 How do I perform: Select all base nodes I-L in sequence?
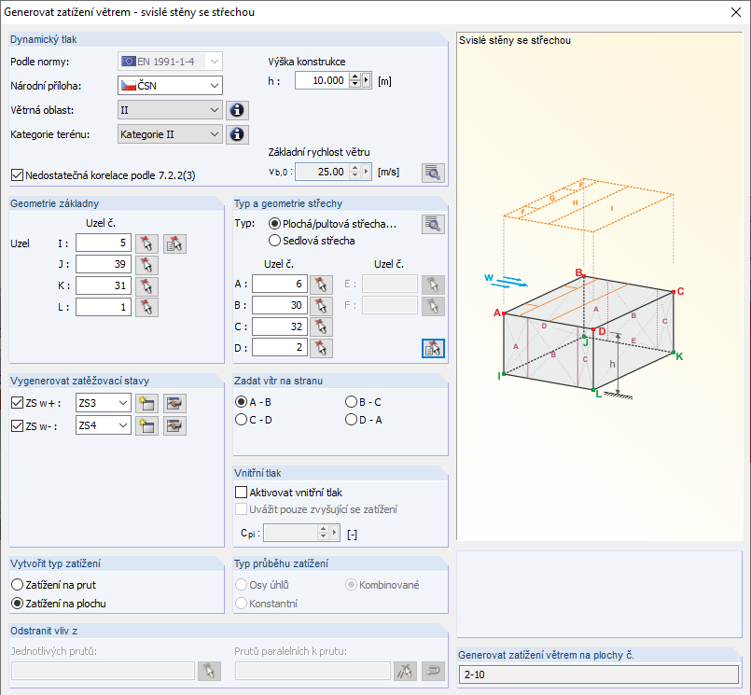[174, 243]
